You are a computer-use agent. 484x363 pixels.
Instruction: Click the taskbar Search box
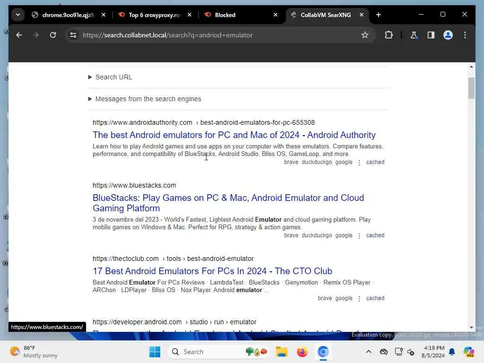(218, 352)
